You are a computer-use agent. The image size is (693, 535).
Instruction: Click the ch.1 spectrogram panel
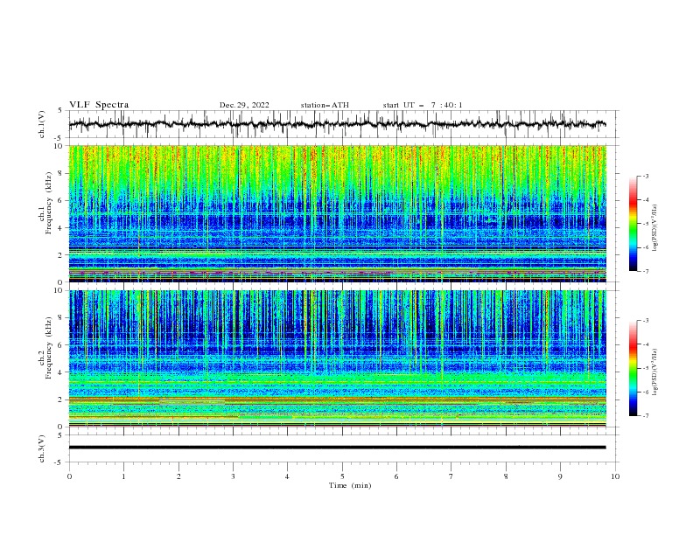click(x=337, y=213)
